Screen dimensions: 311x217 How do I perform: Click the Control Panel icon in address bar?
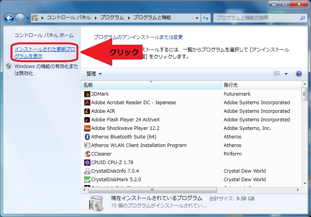[x=35, y=18]
